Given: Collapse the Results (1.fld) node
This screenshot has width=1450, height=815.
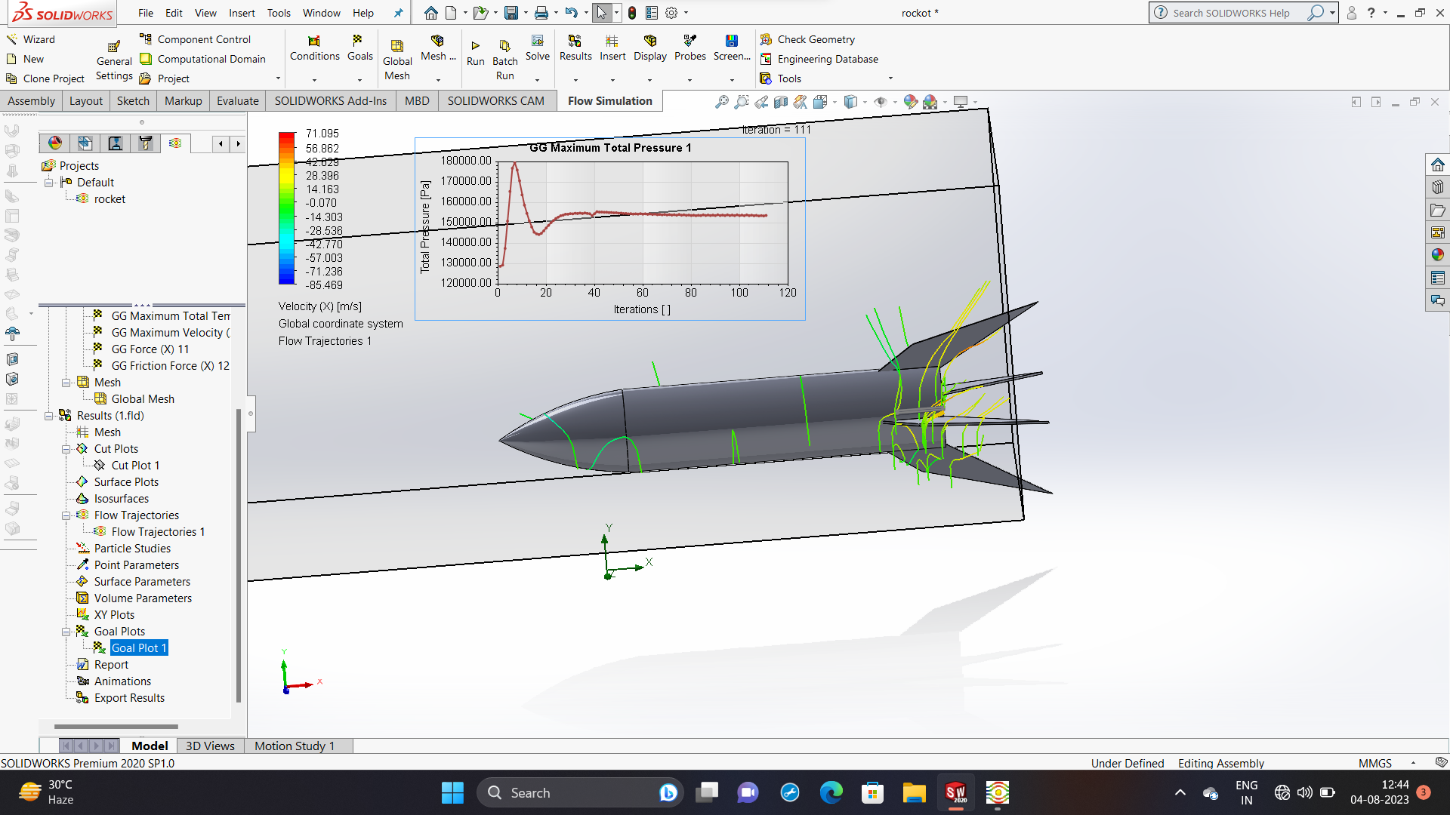Looking at the screenshot, I should tap(49, 416).
